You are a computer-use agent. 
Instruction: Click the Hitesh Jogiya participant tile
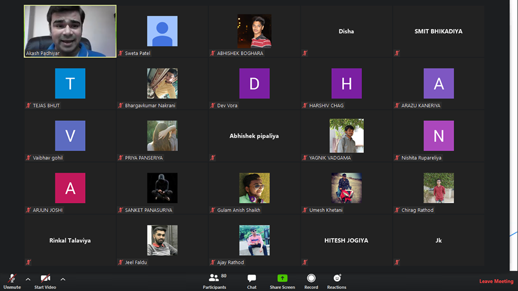(346, 240)
